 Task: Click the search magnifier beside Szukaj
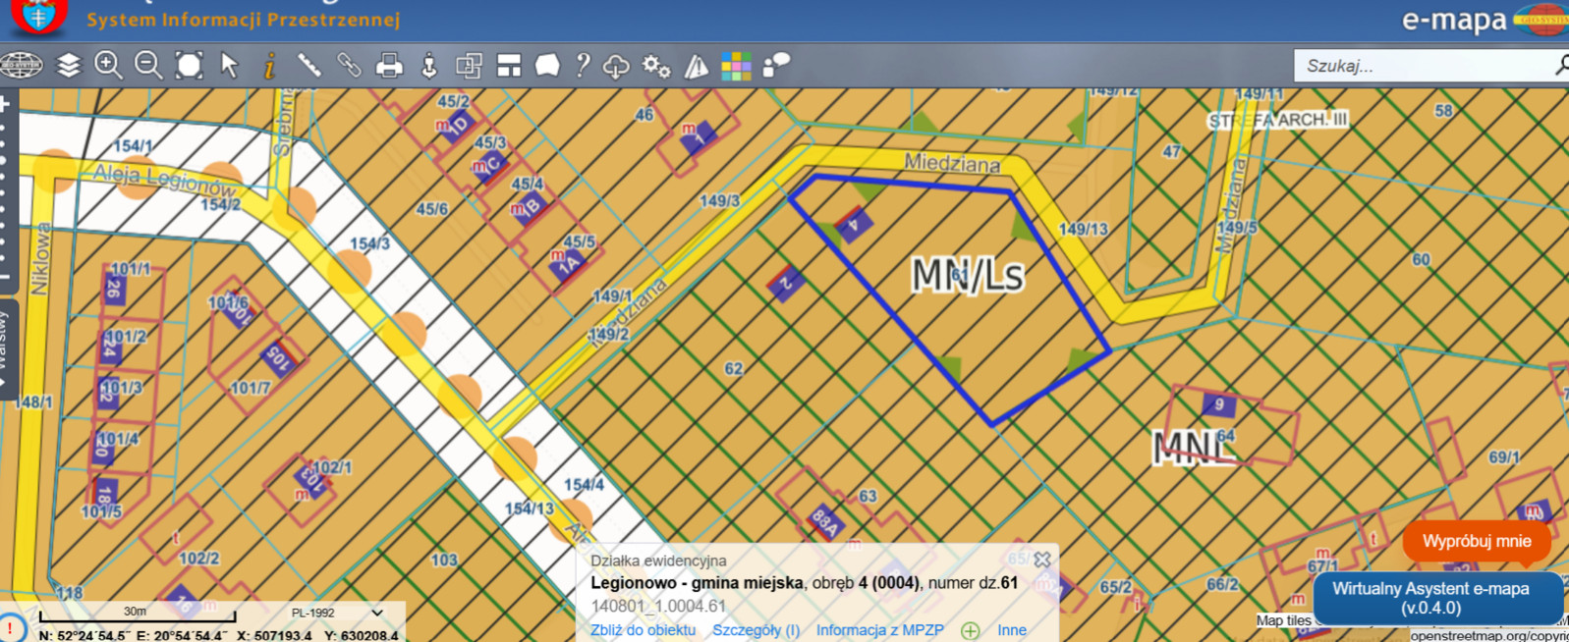tap(1561, 66)
